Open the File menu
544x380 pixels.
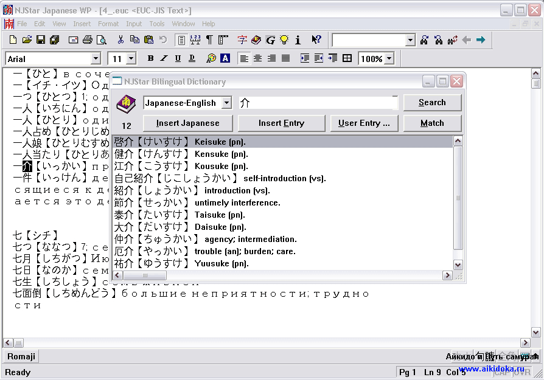(x=22, y=24)
